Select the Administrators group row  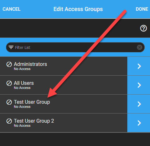click(x=64, y=66)
